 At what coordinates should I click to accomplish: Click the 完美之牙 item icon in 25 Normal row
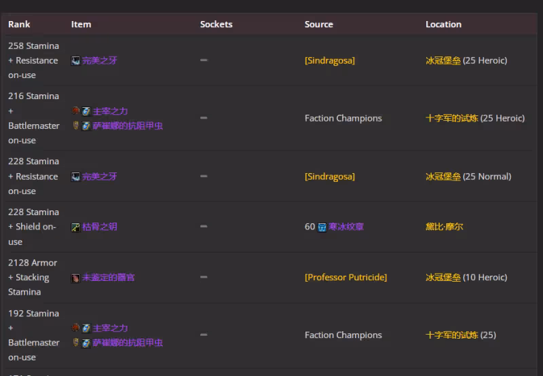coord(75,177)
